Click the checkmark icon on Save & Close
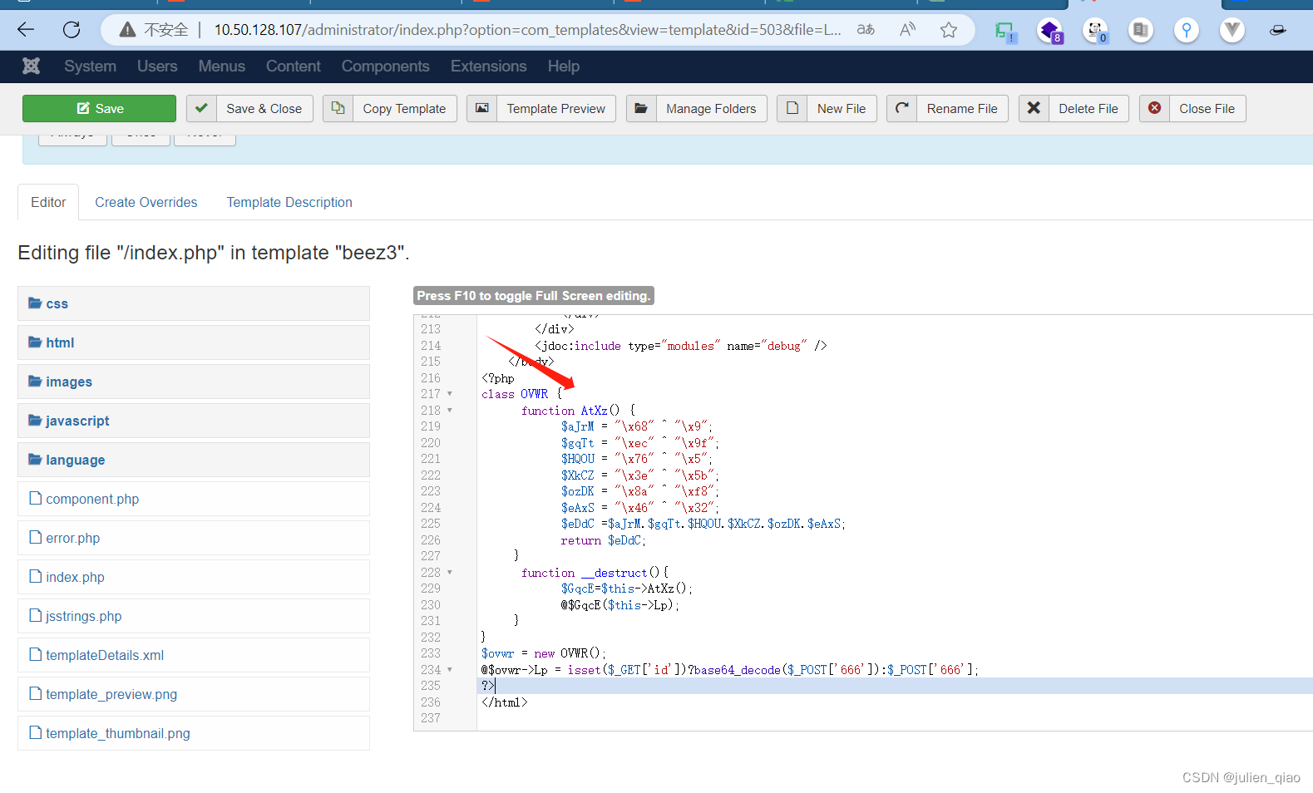The image size is (1313, 793). tap(201, 108)
